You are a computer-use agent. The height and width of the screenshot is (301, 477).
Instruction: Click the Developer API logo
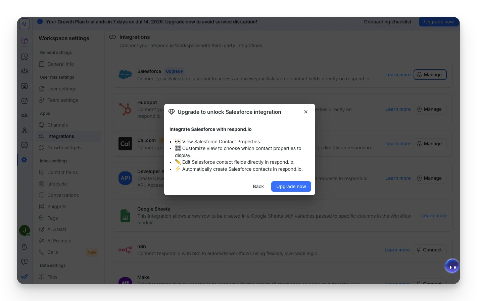click(x=125, y=178)
